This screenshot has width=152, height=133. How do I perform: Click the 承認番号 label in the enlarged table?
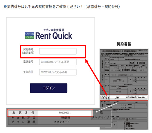(x=23, y=113)
